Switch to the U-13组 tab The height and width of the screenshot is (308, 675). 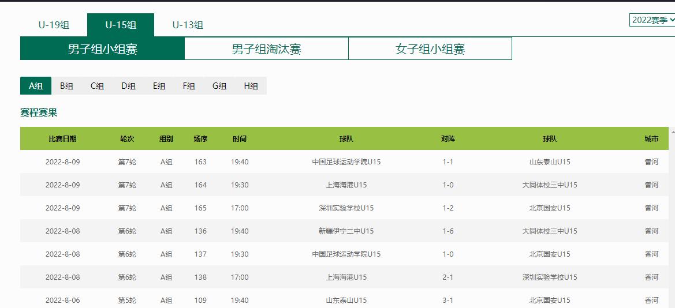[x=188, y=25]
